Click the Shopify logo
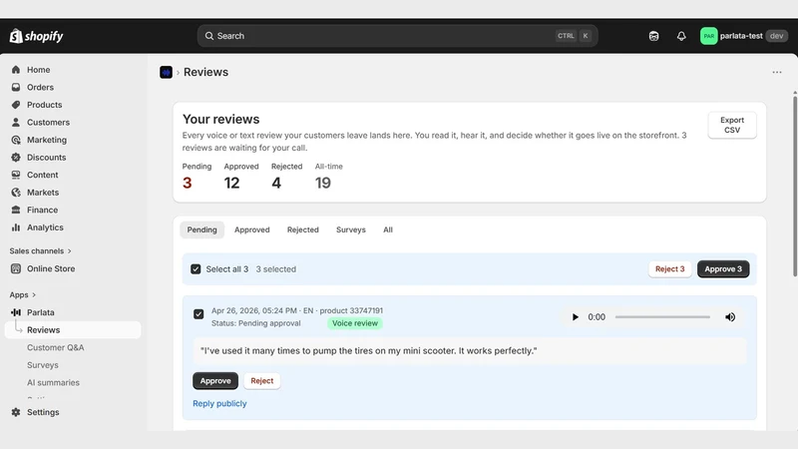Image resolution: width=798 pixels, height=449 pixels. tap(36, 36)
